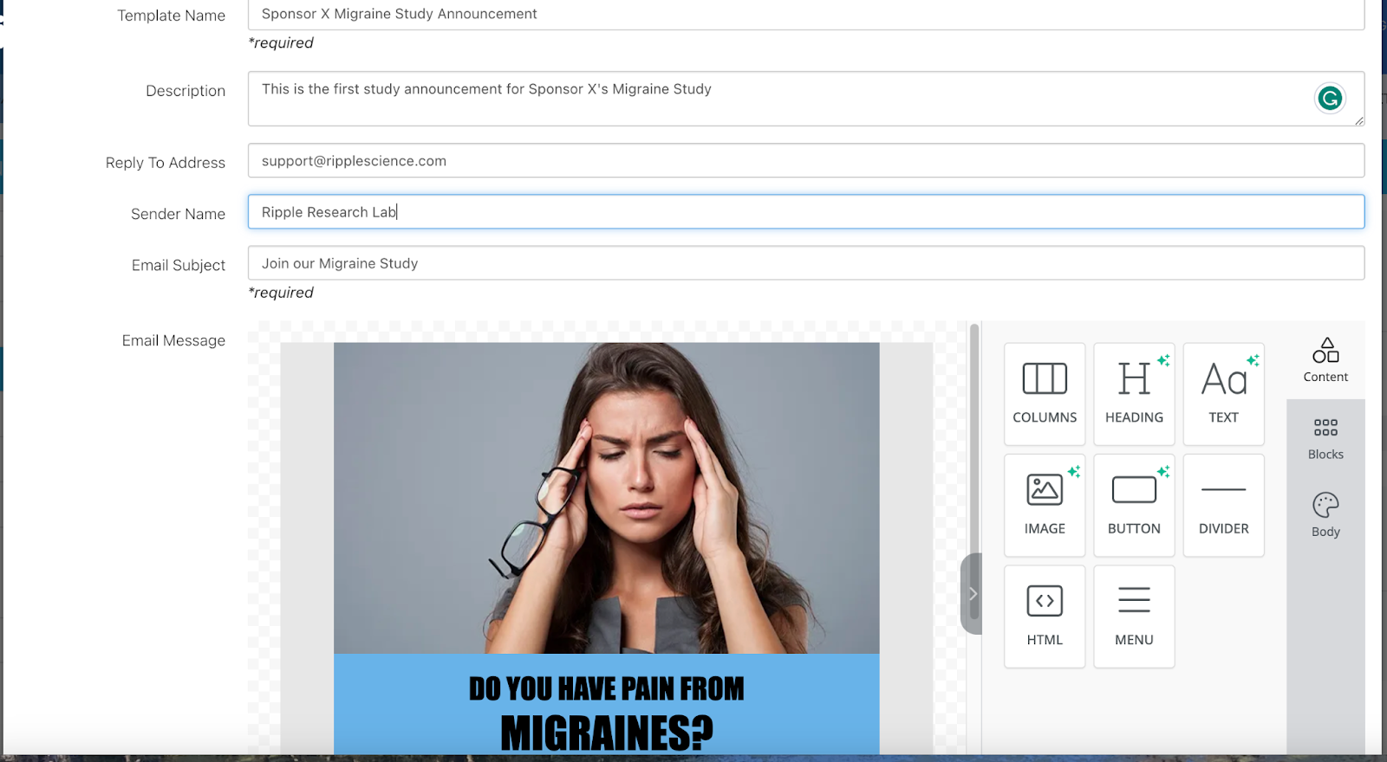Viewport: 1387px width, 762px height.
Task: Choose the Text content block
Action: (x=1223, y=394)
